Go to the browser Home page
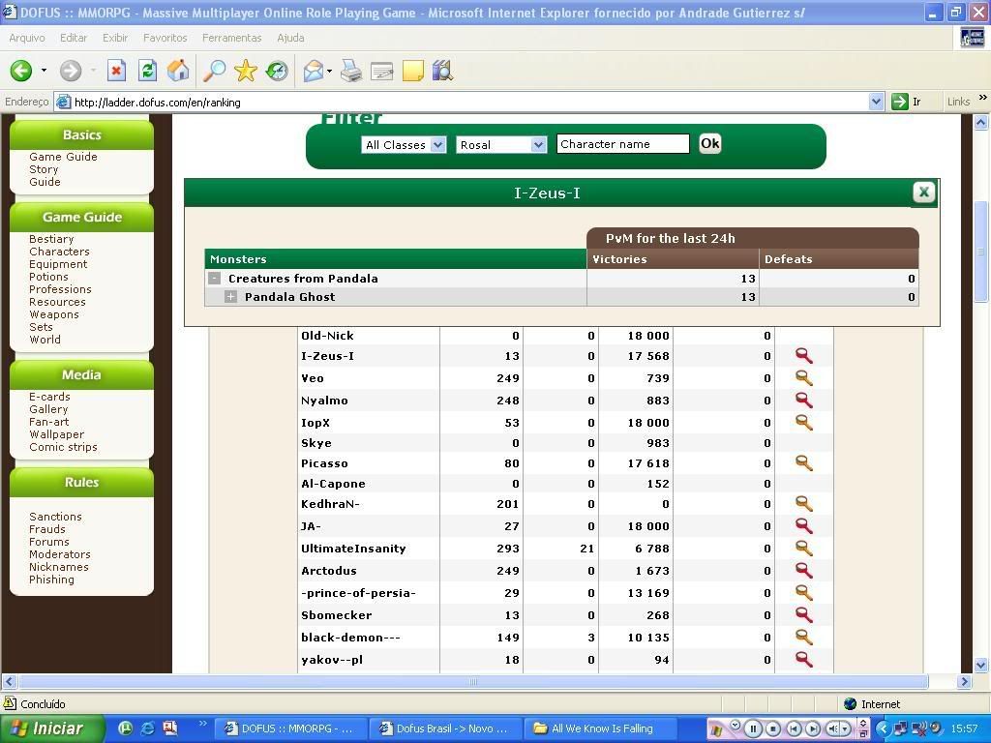Screen dimensions: 991x743 178,71
